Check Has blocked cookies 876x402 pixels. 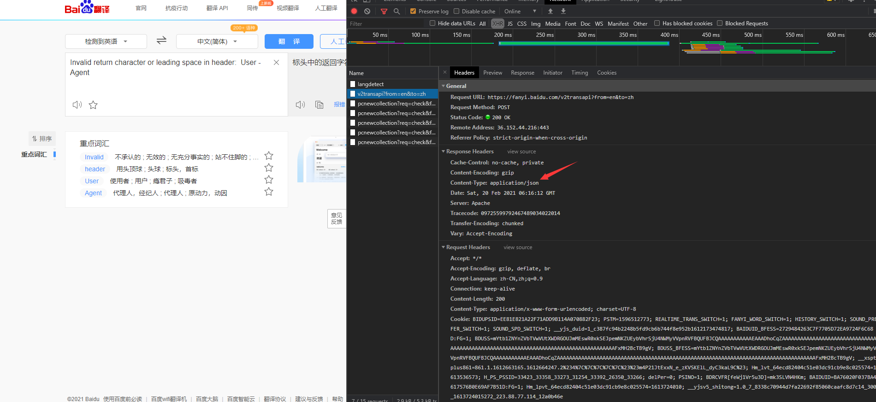(657, 23)
